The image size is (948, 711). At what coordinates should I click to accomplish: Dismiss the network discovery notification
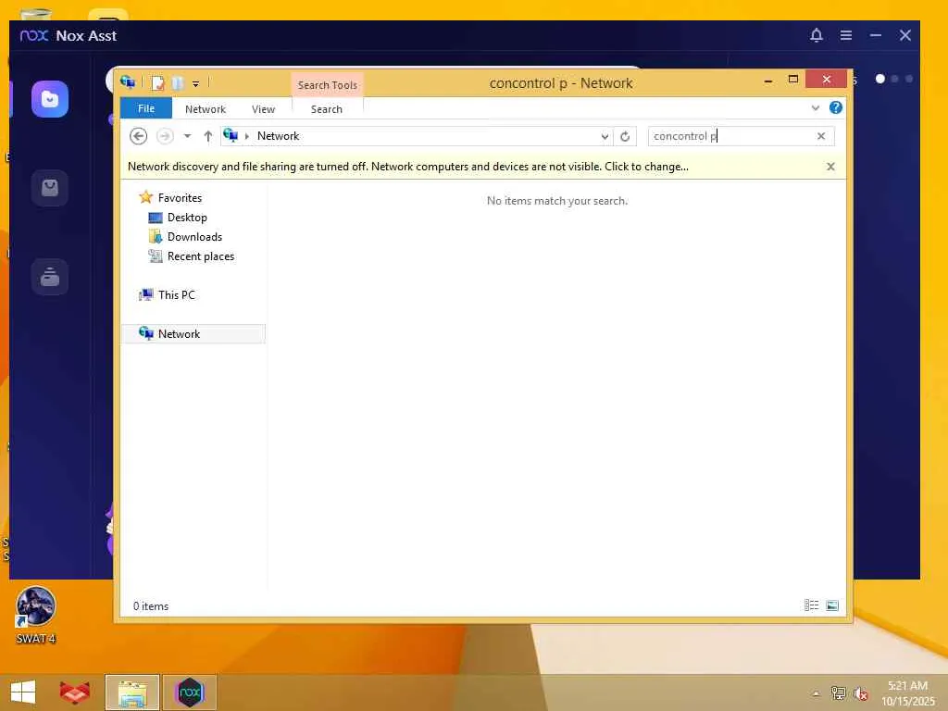click(x=830, y=167)
